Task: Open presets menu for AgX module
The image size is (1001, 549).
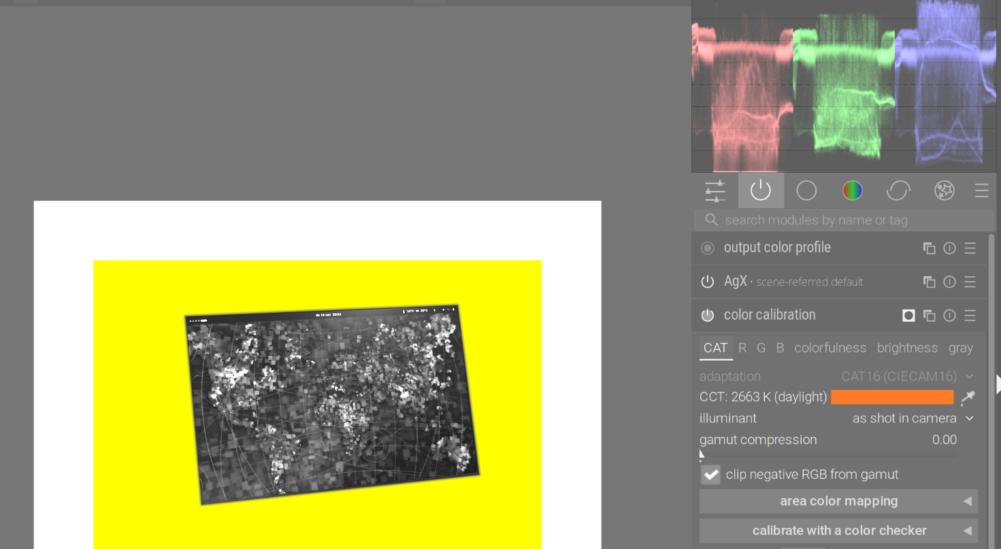Action: tap(970, 282)
